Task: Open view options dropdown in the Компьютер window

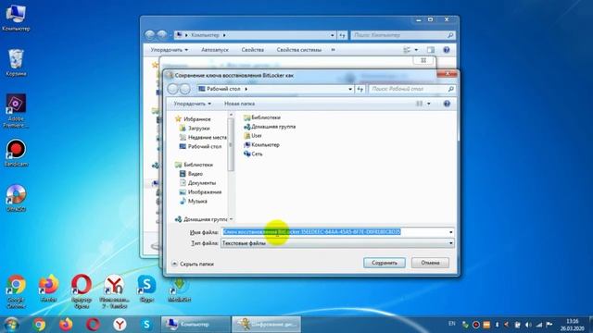Action: click(416, 50)
